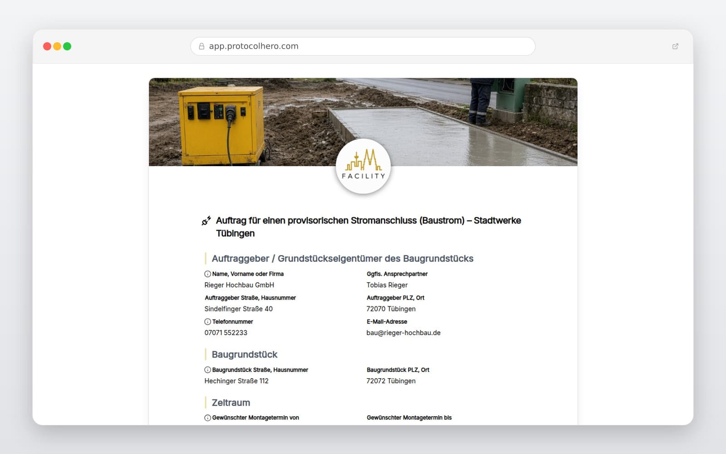Screen dimensions: 726x454
Task: Click the Auftraggeber PLZ, Ort label
Action: click(x=396, y=298)
